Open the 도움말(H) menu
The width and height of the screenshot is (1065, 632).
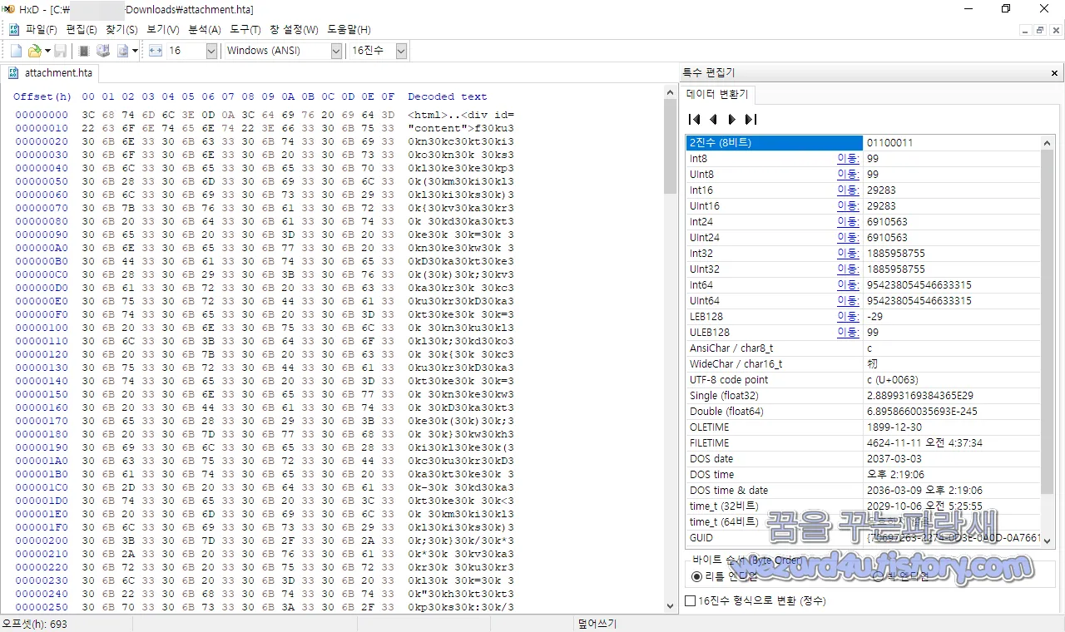[x=349, y=29]
